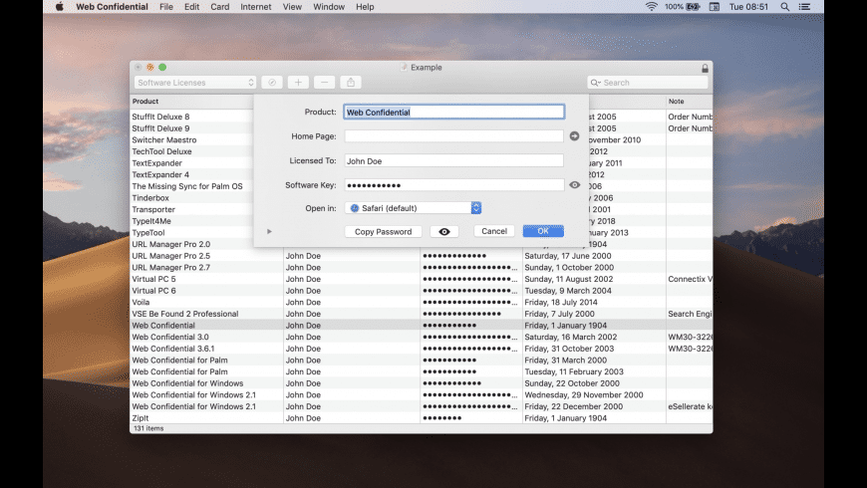Screen dimensions: 867x488
Task: Open the Safari (default) browser dropdown
Action: click(x=413, y=208)
